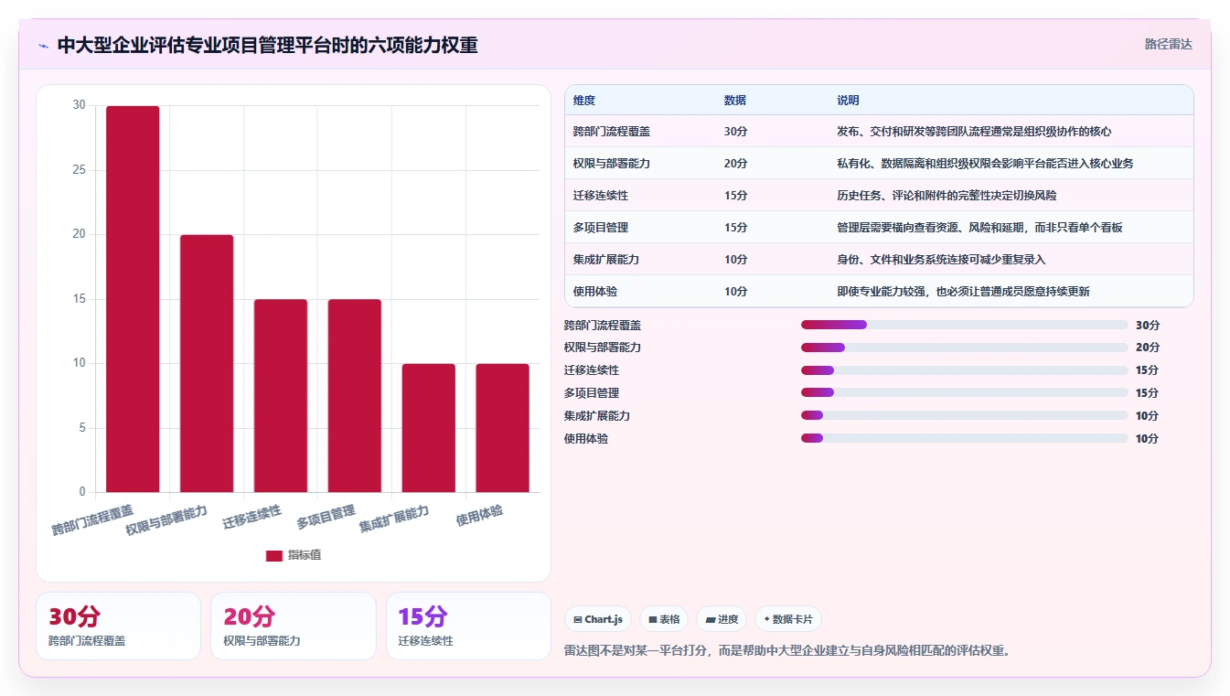Click the 集成扩展能力 progress bar
The image size is (1230, 696).
[965, 416]
